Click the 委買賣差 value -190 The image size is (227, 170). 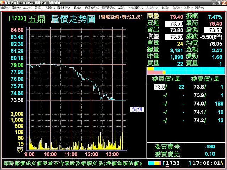coord(210,147)
